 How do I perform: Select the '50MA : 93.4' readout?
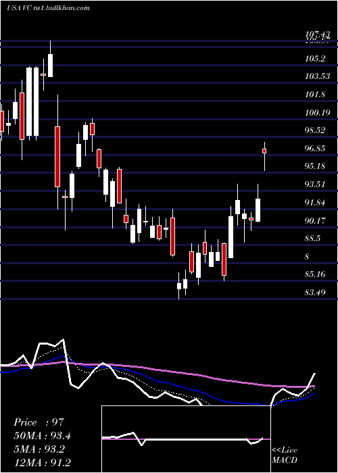pos(43,436)
